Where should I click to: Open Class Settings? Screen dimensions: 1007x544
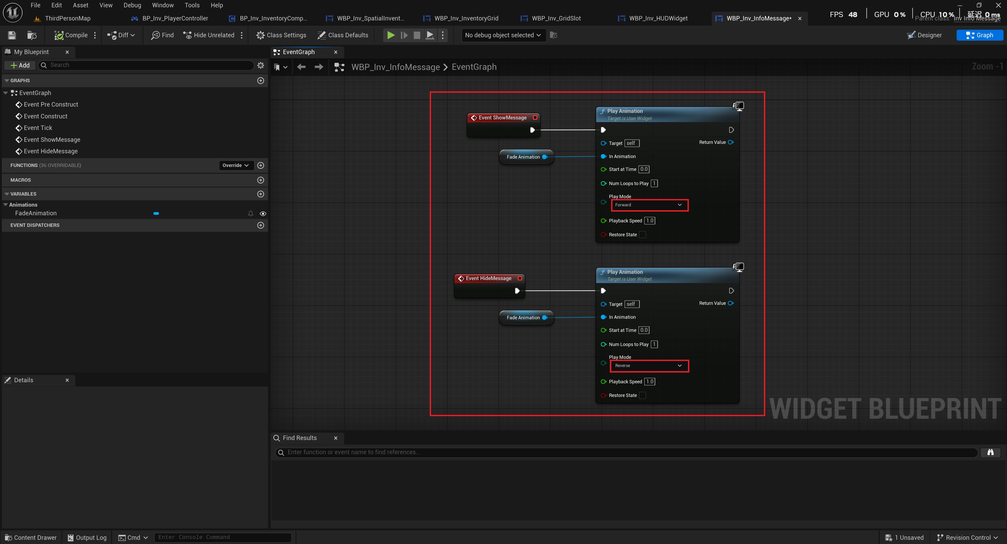[281, 35]
